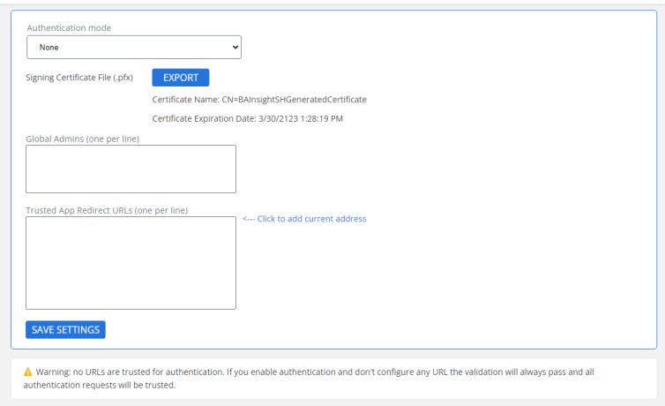
Task: Click the bottom-right corner of Global Admins box
Action: (233, 190)
